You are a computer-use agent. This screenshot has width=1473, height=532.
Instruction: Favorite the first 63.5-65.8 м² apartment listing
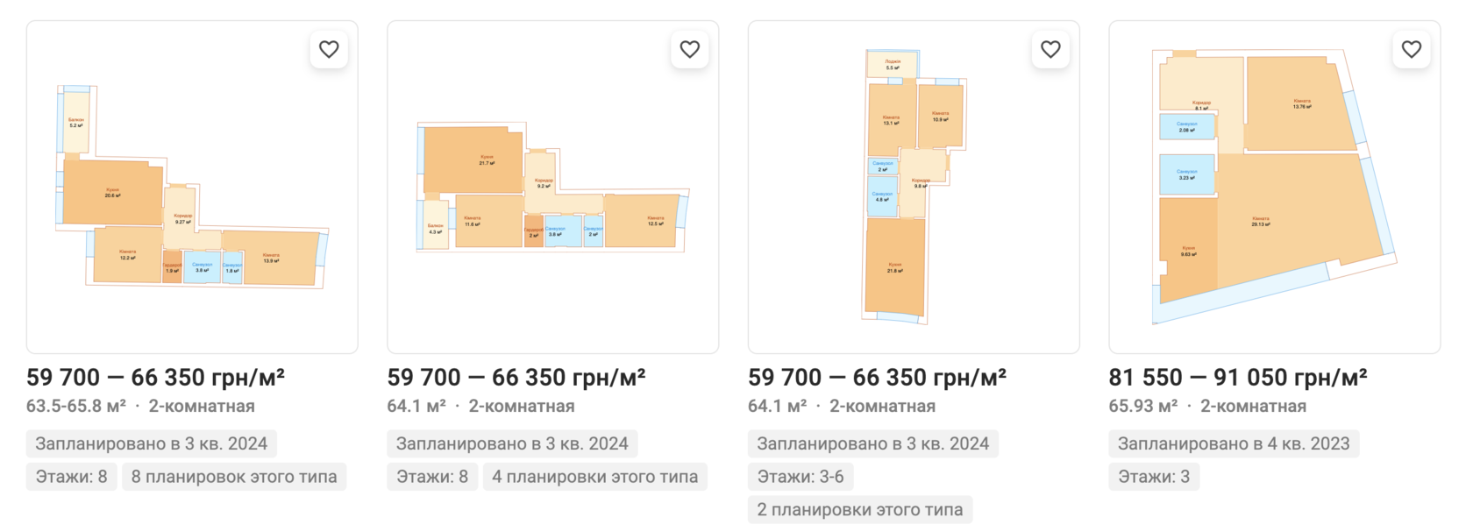click(329, 50)
